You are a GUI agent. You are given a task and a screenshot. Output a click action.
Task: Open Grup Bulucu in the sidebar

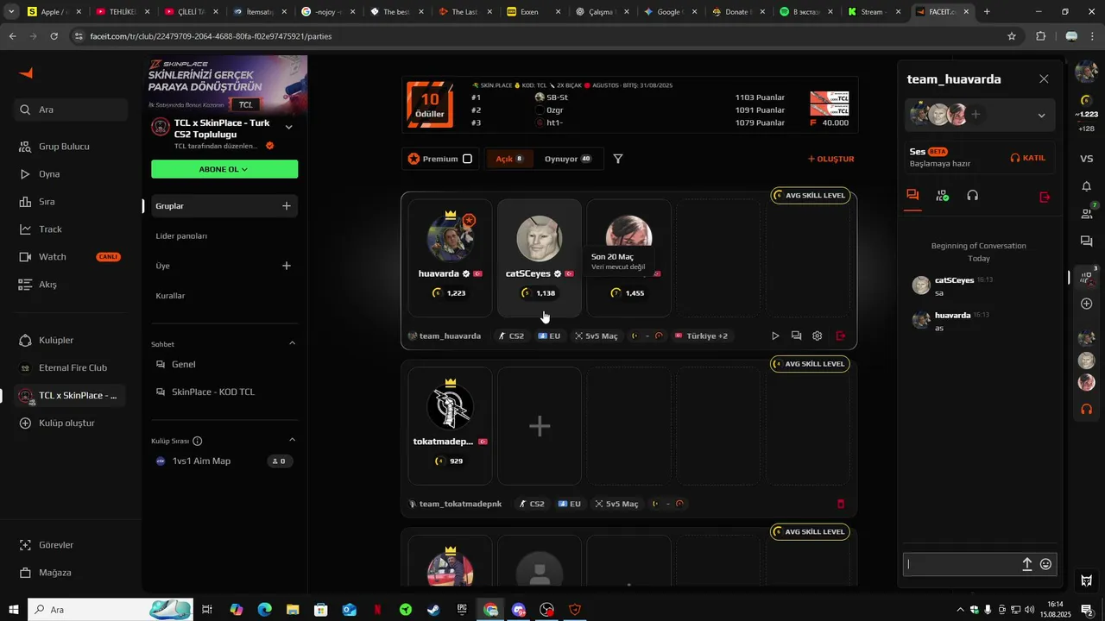tap(64, 147)
